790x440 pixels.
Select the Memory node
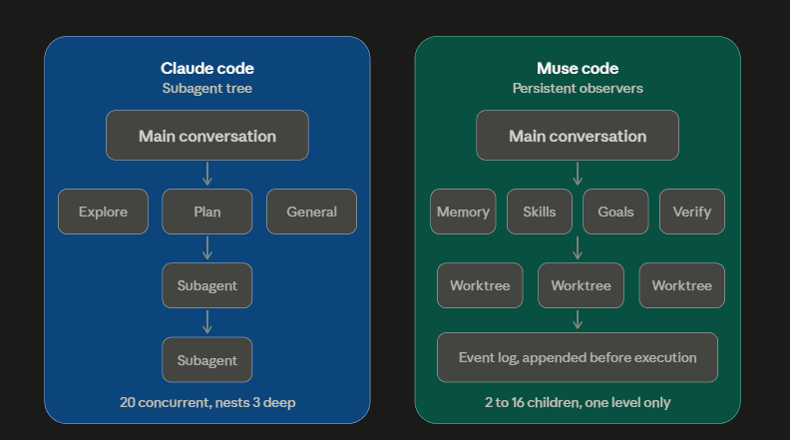(463, 212)
